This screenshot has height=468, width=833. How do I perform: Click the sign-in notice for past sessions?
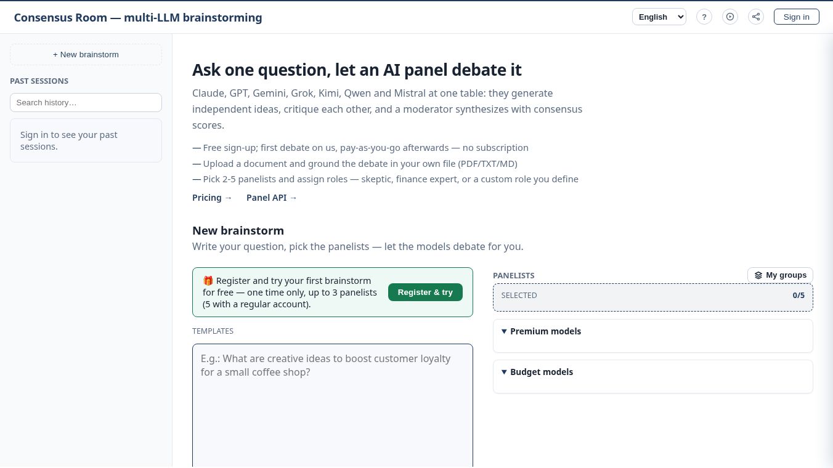tap(86, 140)
